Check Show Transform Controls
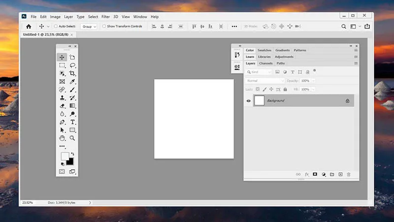Viewport: 394px width, 222px height. (104, 27)
